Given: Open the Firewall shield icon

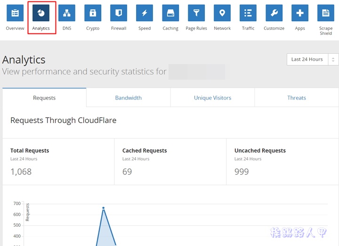Looking at the screenshot, I should coord(119,13).
